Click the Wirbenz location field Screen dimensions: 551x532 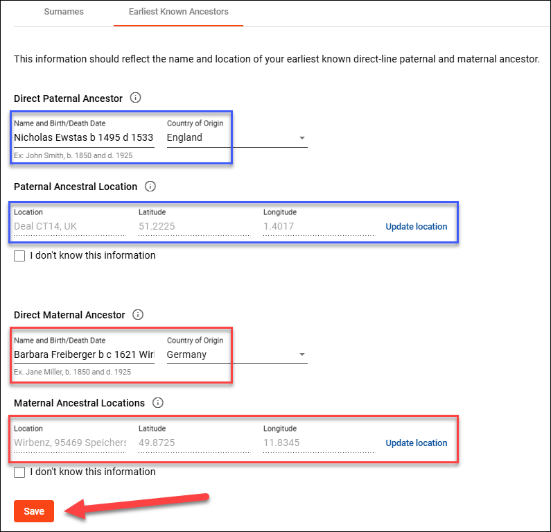point(69,443)
